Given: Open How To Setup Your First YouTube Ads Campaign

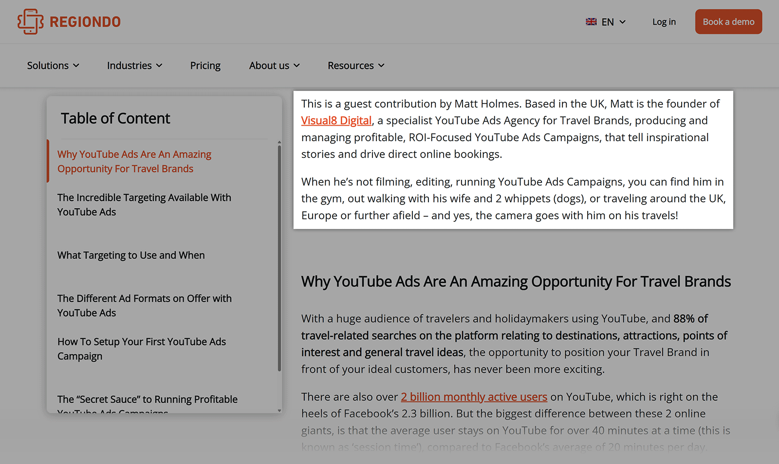Looking at the screenshot, I should 142,349.
